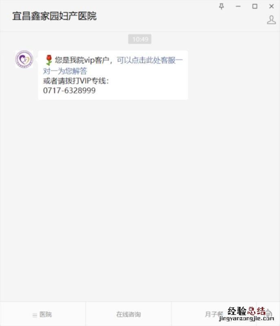The height and width of the screenshot is (326, 280).
Task: Pin the chat window on top
Action: (x=221, y=7)
